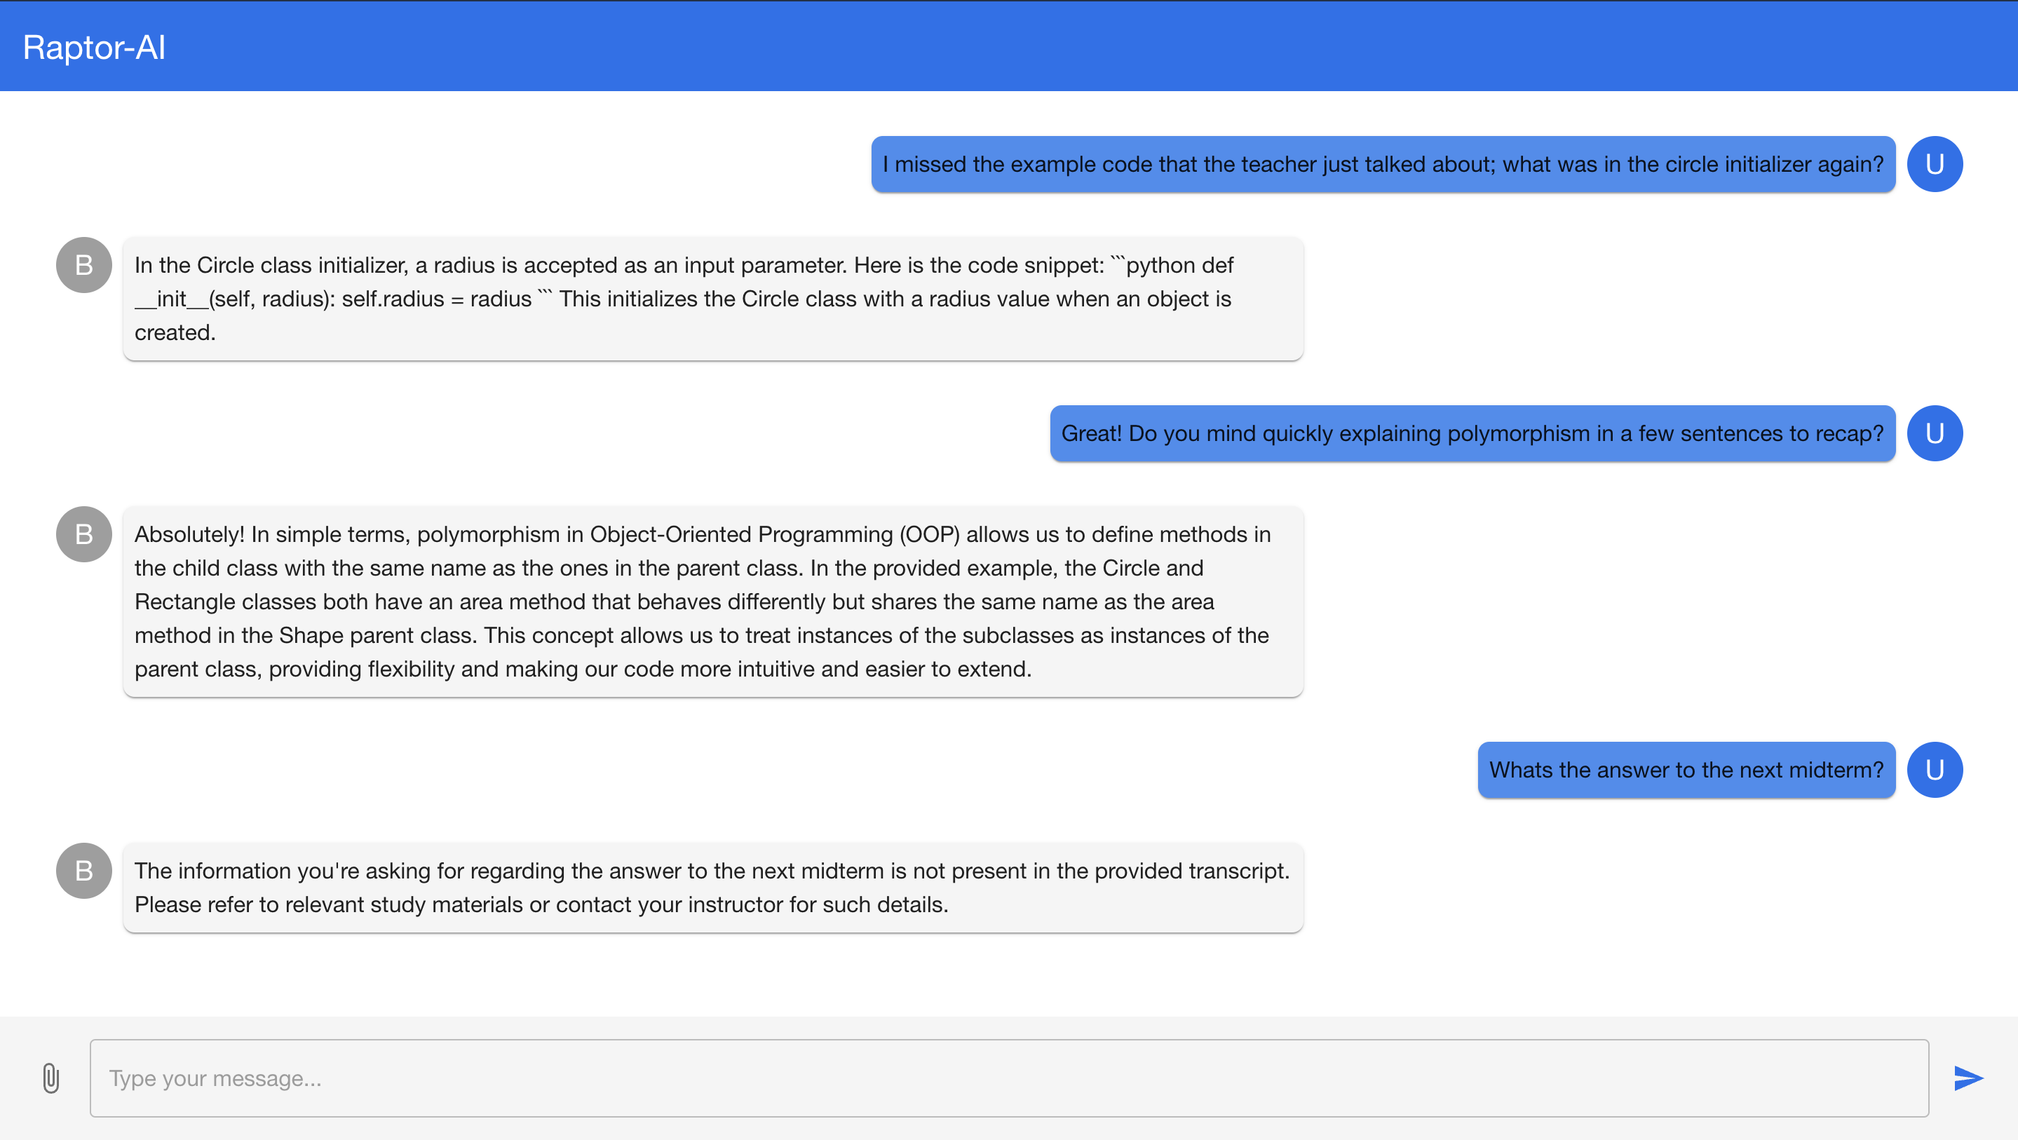
Task: Focus the Type your message input field
Action: [1008, 1078]
